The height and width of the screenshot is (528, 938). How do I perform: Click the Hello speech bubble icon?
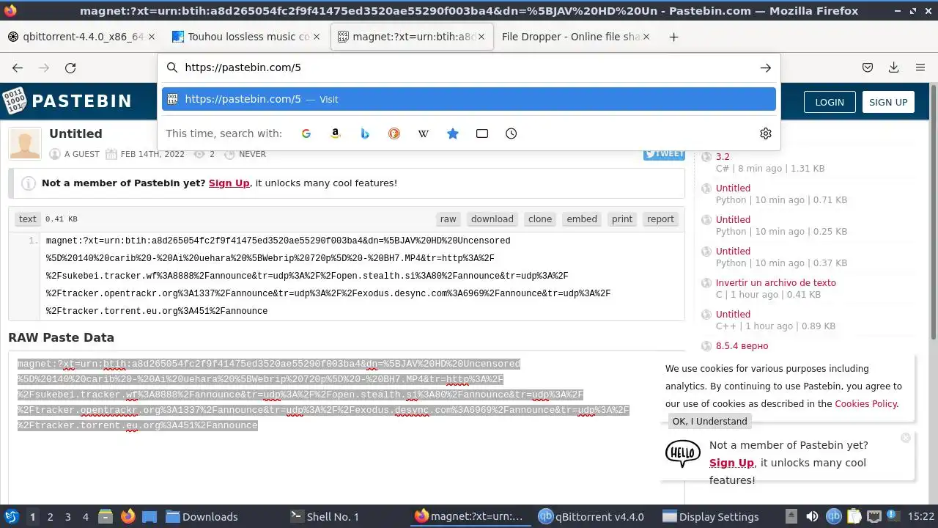point(683,454)
